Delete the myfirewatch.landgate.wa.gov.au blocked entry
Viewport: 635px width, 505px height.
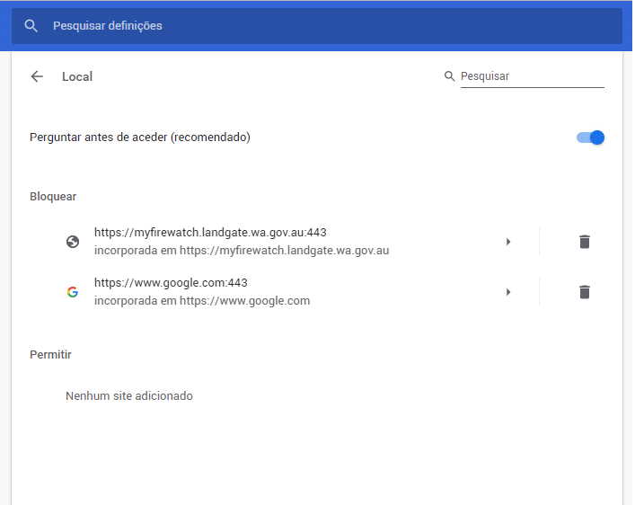tap(585, 242)
